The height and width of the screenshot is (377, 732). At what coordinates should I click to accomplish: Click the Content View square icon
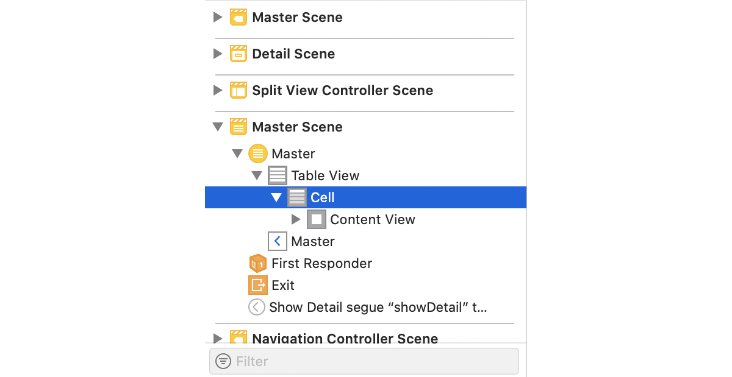click(316, 219)
